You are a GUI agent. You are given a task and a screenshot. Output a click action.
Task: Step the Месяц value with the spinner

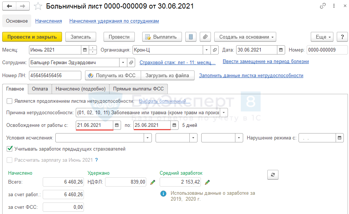click(x=92, y=50)
